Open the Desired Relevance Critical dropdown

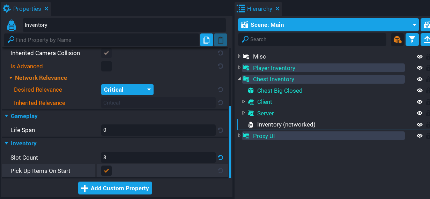[x=127, y=90]
